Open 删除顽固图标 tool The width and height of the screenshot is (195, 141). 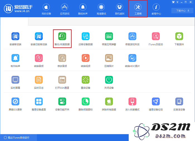[86, 104]
